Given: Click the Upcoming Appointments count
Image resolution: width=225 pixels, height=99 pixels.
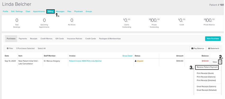Looking at the screenshot, I should 44,20.
